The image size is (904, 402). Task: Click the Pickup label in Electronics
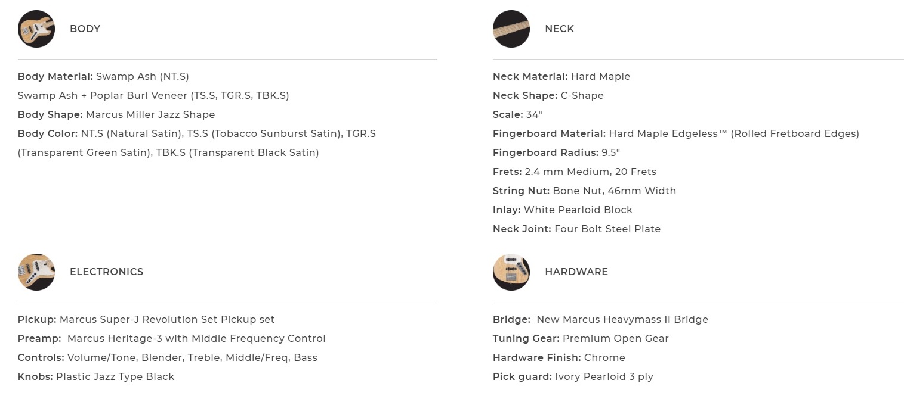(x=37, y=319)
